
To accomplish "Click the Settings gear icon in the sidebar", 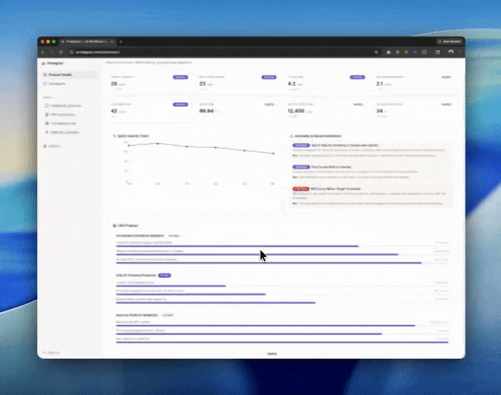I will [x=45, y=146].
